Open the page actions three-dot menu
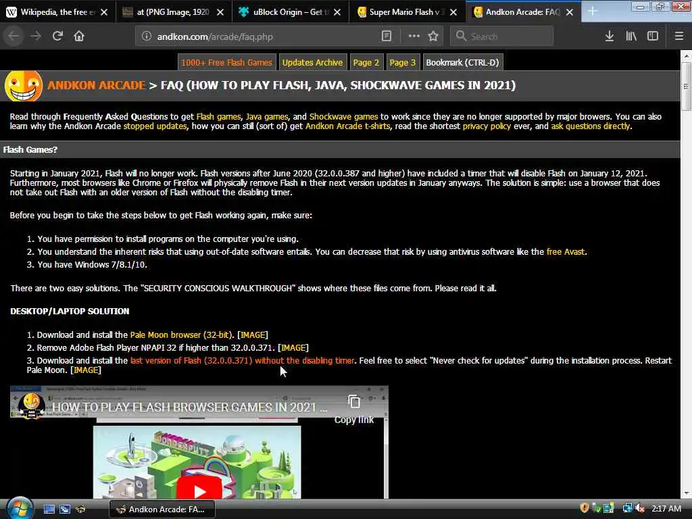The height and width of the screenshot is (519, 692). [414, 36]
